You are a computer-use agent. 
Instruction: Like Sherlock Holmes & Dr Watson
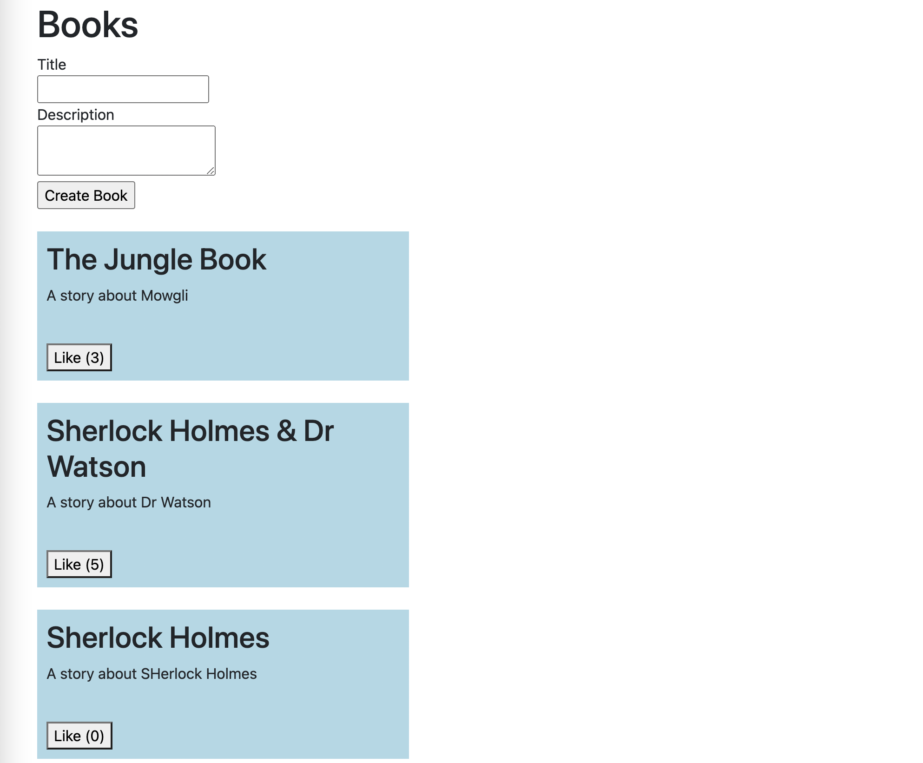(x=79, y=564)
